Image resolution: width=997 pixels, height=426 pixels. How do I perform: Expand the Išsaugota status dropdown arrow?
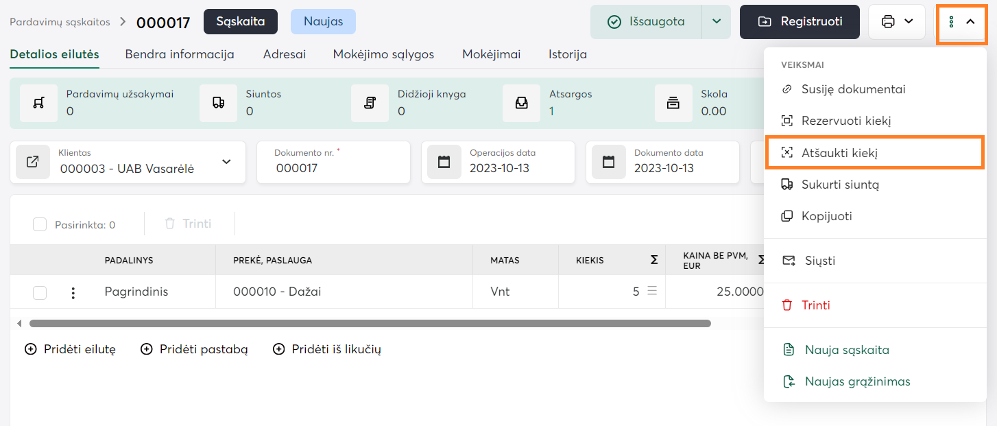717,22
